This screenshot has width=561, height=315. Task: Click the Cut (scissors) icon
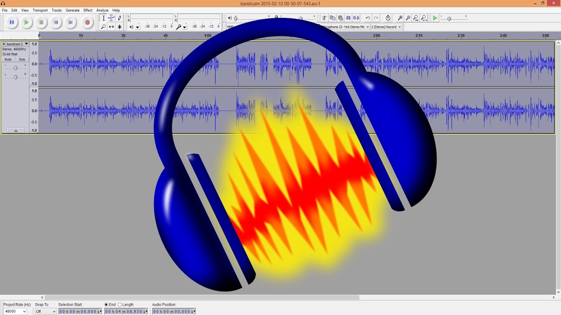(324, 18)
